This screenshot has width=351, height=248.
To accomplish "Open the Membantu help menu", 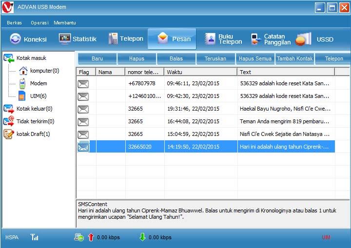I will click(65, 22).
